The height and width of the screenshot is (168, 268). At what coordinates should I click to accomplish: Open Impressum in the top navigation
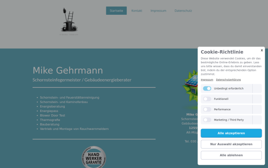click(x=158, y=11)
